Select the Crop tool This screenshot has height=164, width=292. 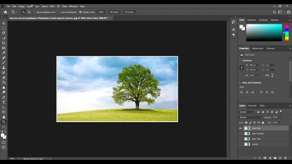click(4, 43)
